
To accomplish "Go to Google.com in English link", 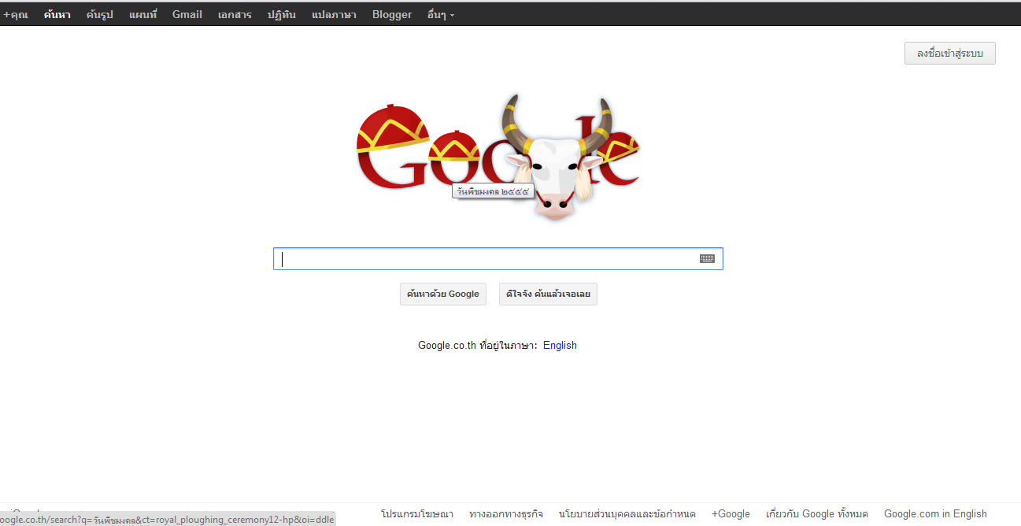I will pyautogui.click(x=935, y=514).
